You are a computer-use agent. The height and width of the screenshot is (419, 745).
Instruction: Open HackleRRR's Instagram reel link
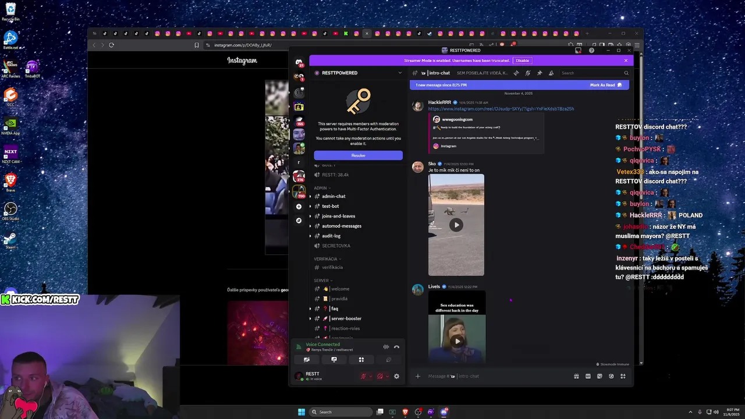click(501, 109)
